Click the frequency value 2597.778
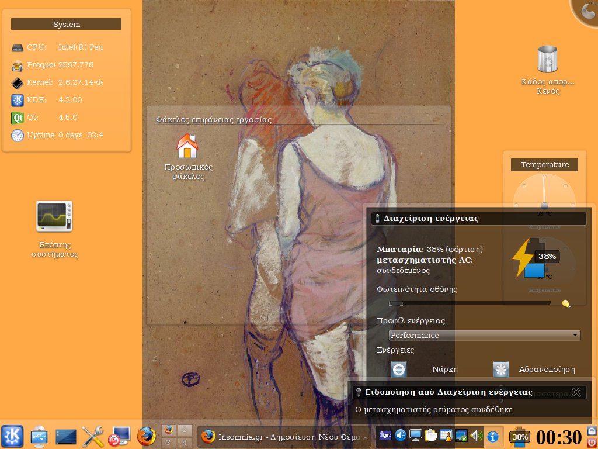 click(76, 64)
